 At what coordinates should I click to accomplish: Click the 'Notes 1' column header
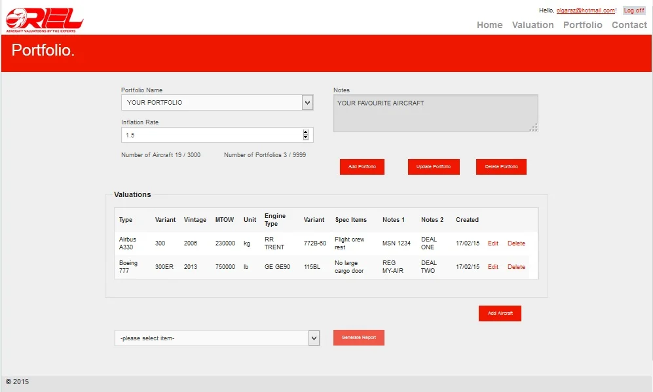(394, 220)
